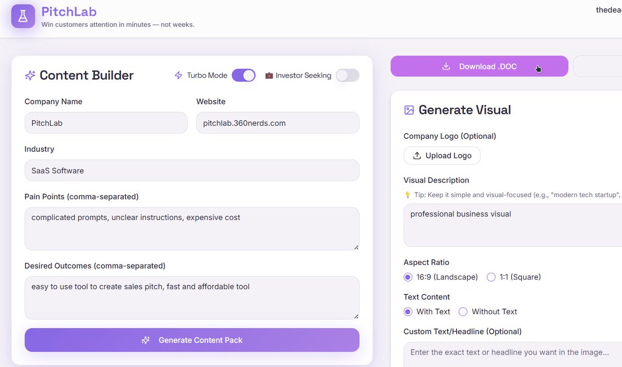Click the Industry field showing SaaS Software

192,170
